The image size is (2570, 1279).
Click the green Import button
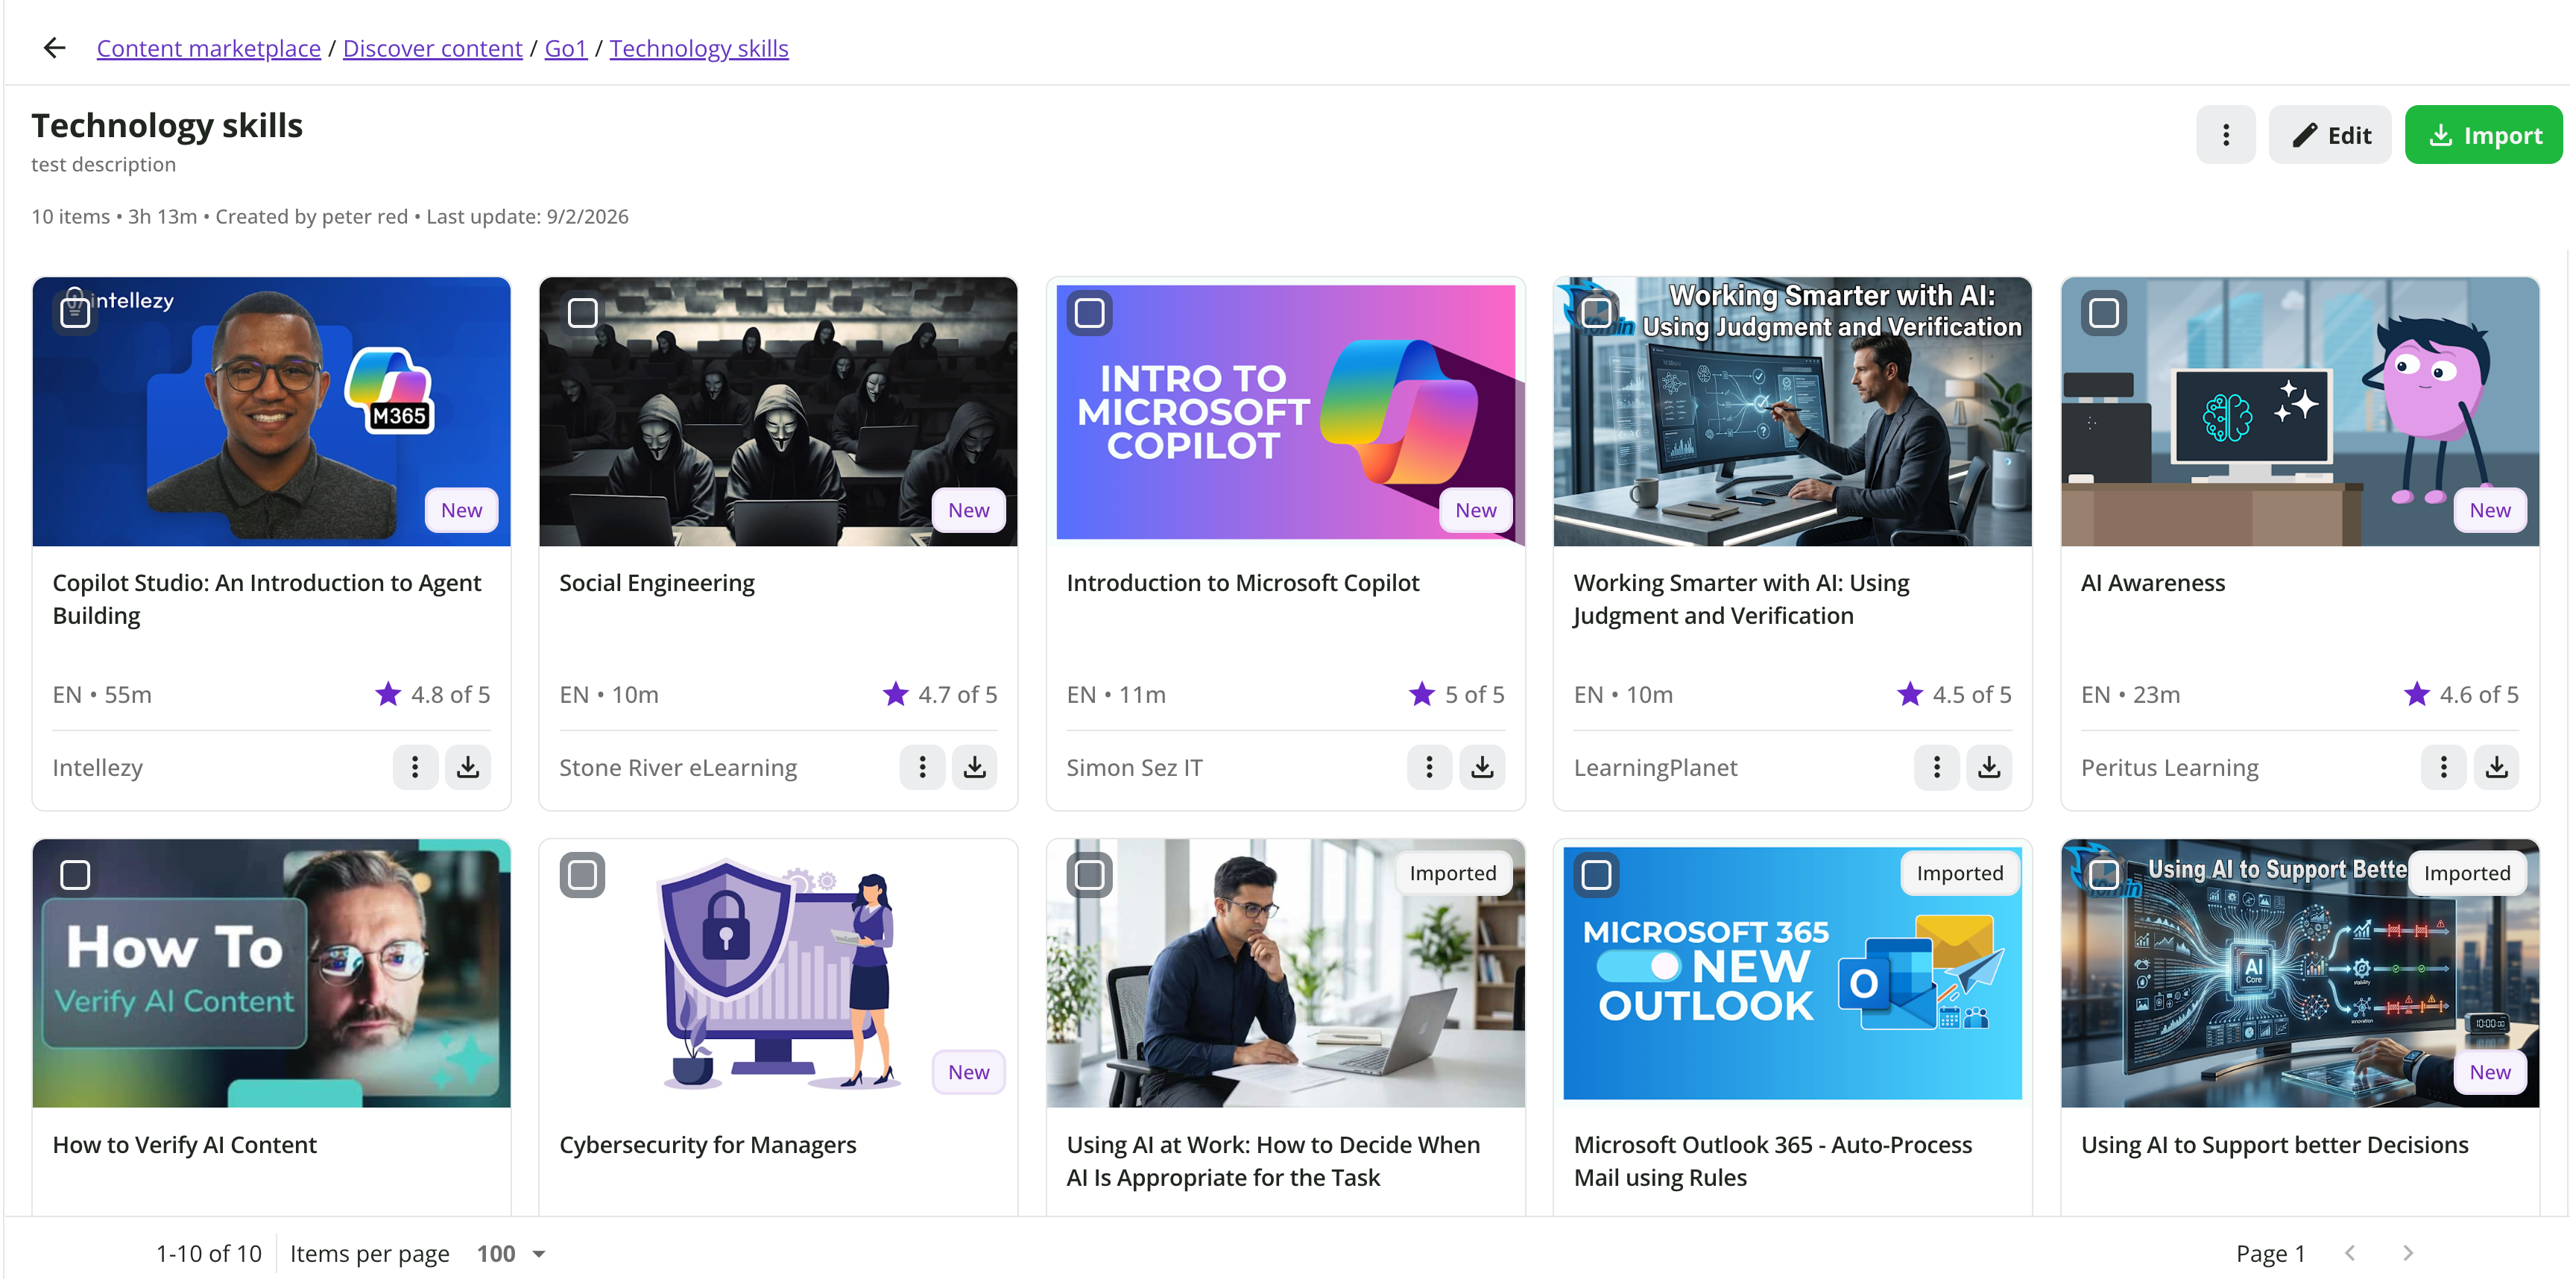[x=2484, y=135]
